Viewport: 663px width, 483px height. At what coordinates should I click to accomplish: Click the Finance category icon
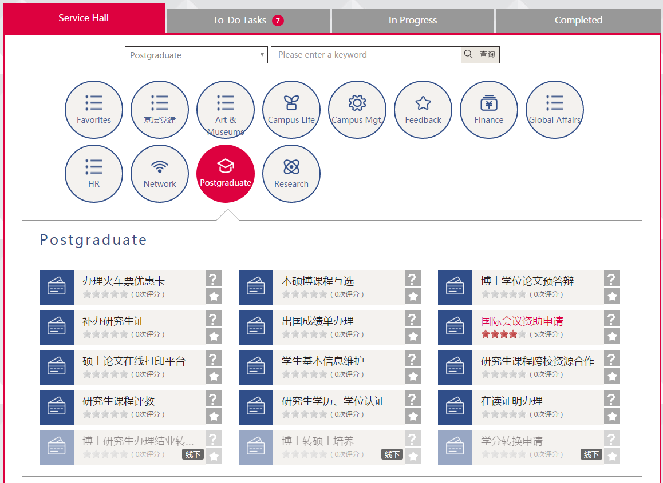(489, 110)
